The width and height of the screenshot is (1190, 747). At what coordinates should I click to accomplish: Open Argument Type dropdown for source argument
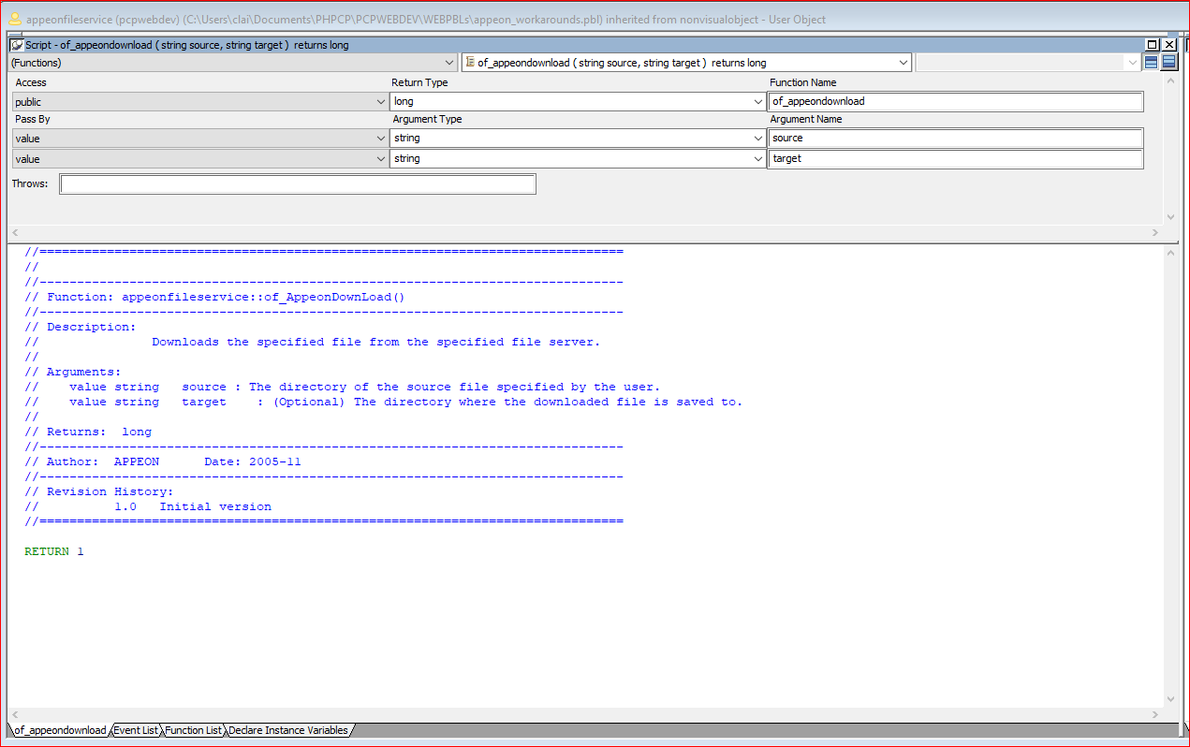pos(758,139)
